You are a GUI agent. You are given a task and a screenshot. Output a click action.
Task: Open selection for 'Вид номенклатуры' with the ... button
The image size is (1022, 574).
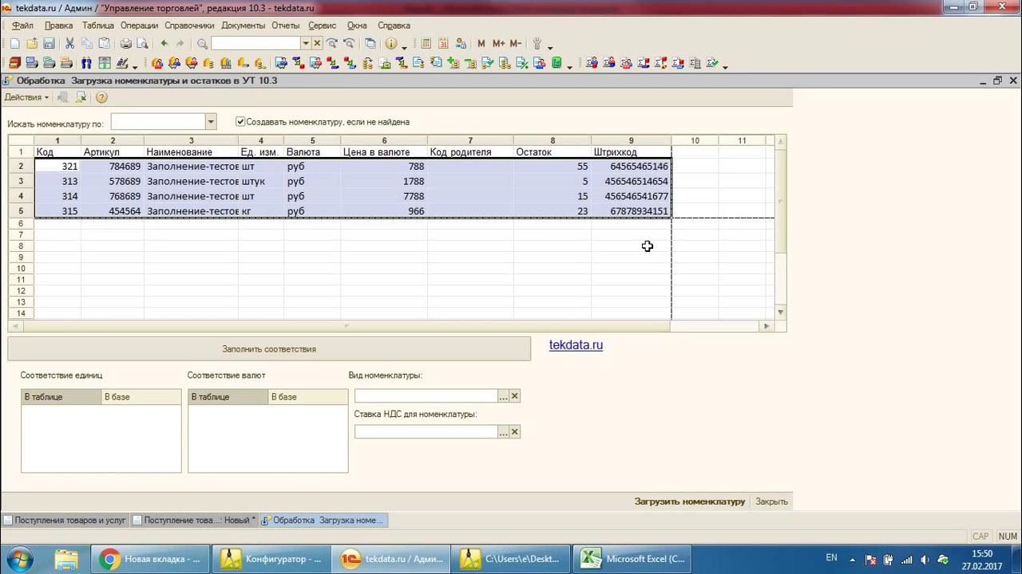coord(503,396)
